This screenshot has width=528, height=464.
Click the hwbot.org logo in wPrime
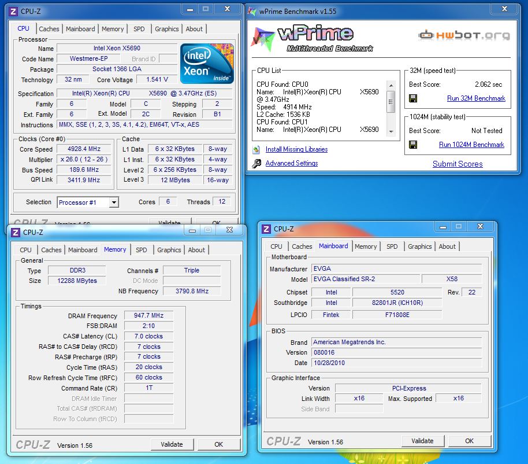tap(464, 35)
